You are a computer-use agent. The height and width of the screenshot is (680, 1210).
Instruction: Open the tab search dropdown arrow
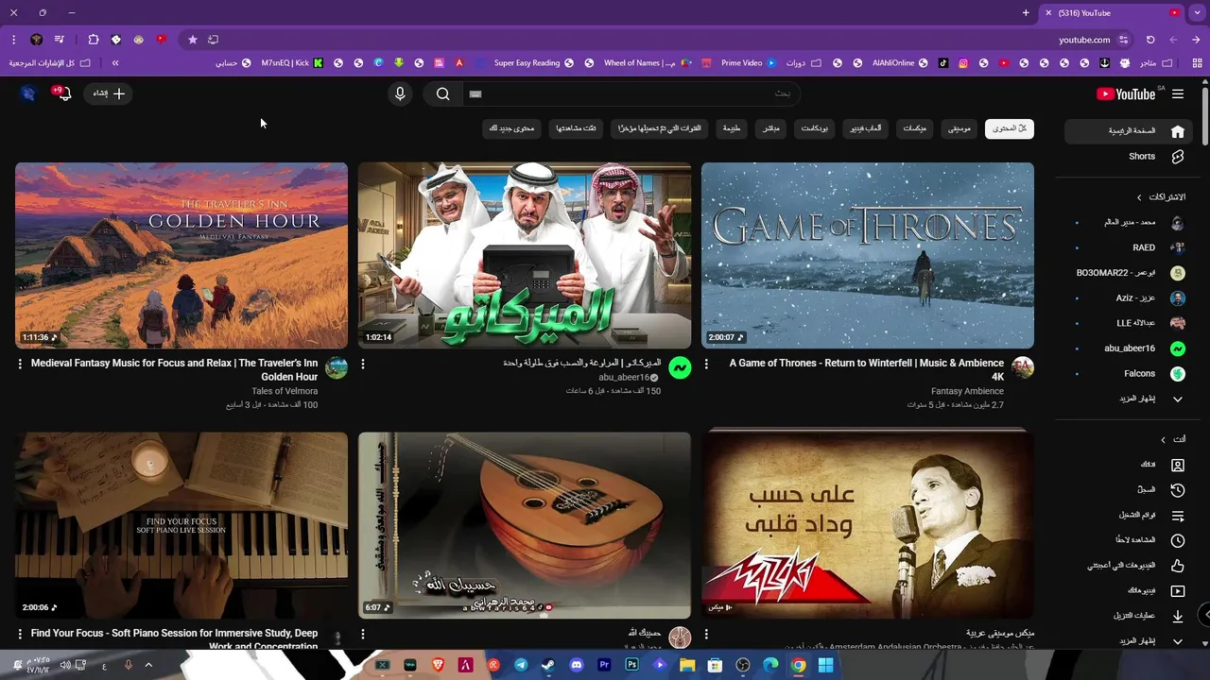pos(1197,12)
